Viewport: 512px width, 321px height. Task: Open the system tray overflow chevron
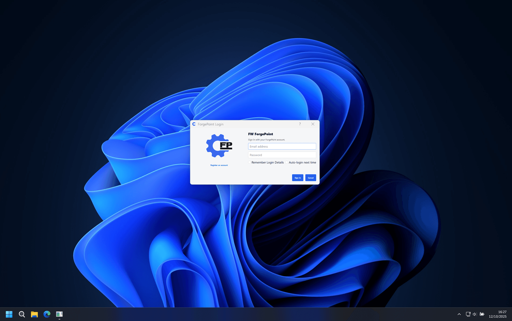[459, 314]
